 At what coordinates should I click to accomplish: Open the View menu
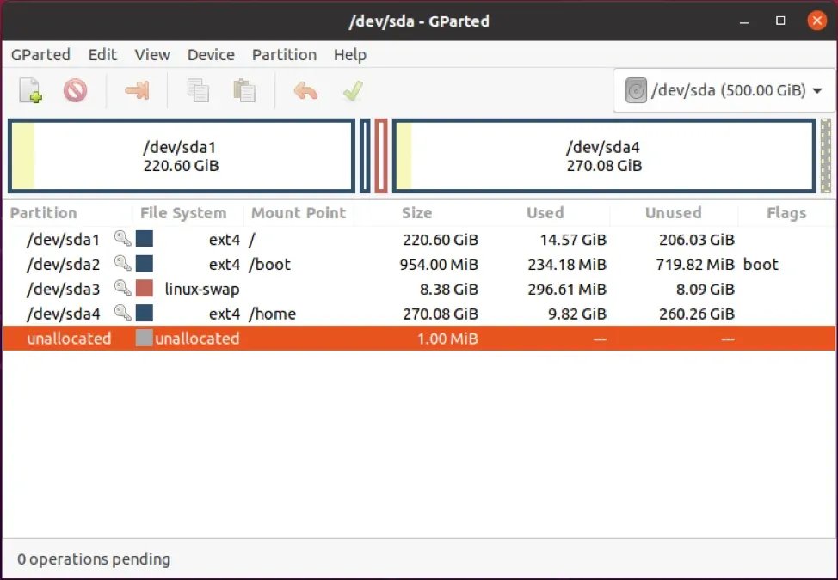pos(152,54)
